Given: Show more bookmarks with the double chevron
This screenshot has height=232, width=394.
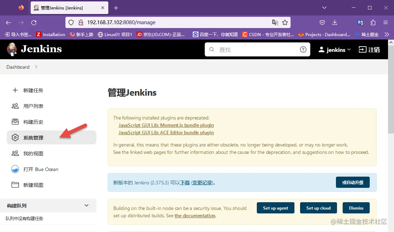Looking at the screenshot, I should [x=387, y=35].
